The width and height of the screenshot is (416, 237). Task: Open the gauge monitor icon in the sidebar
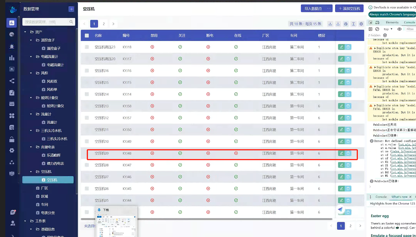[x=12, y=34]
